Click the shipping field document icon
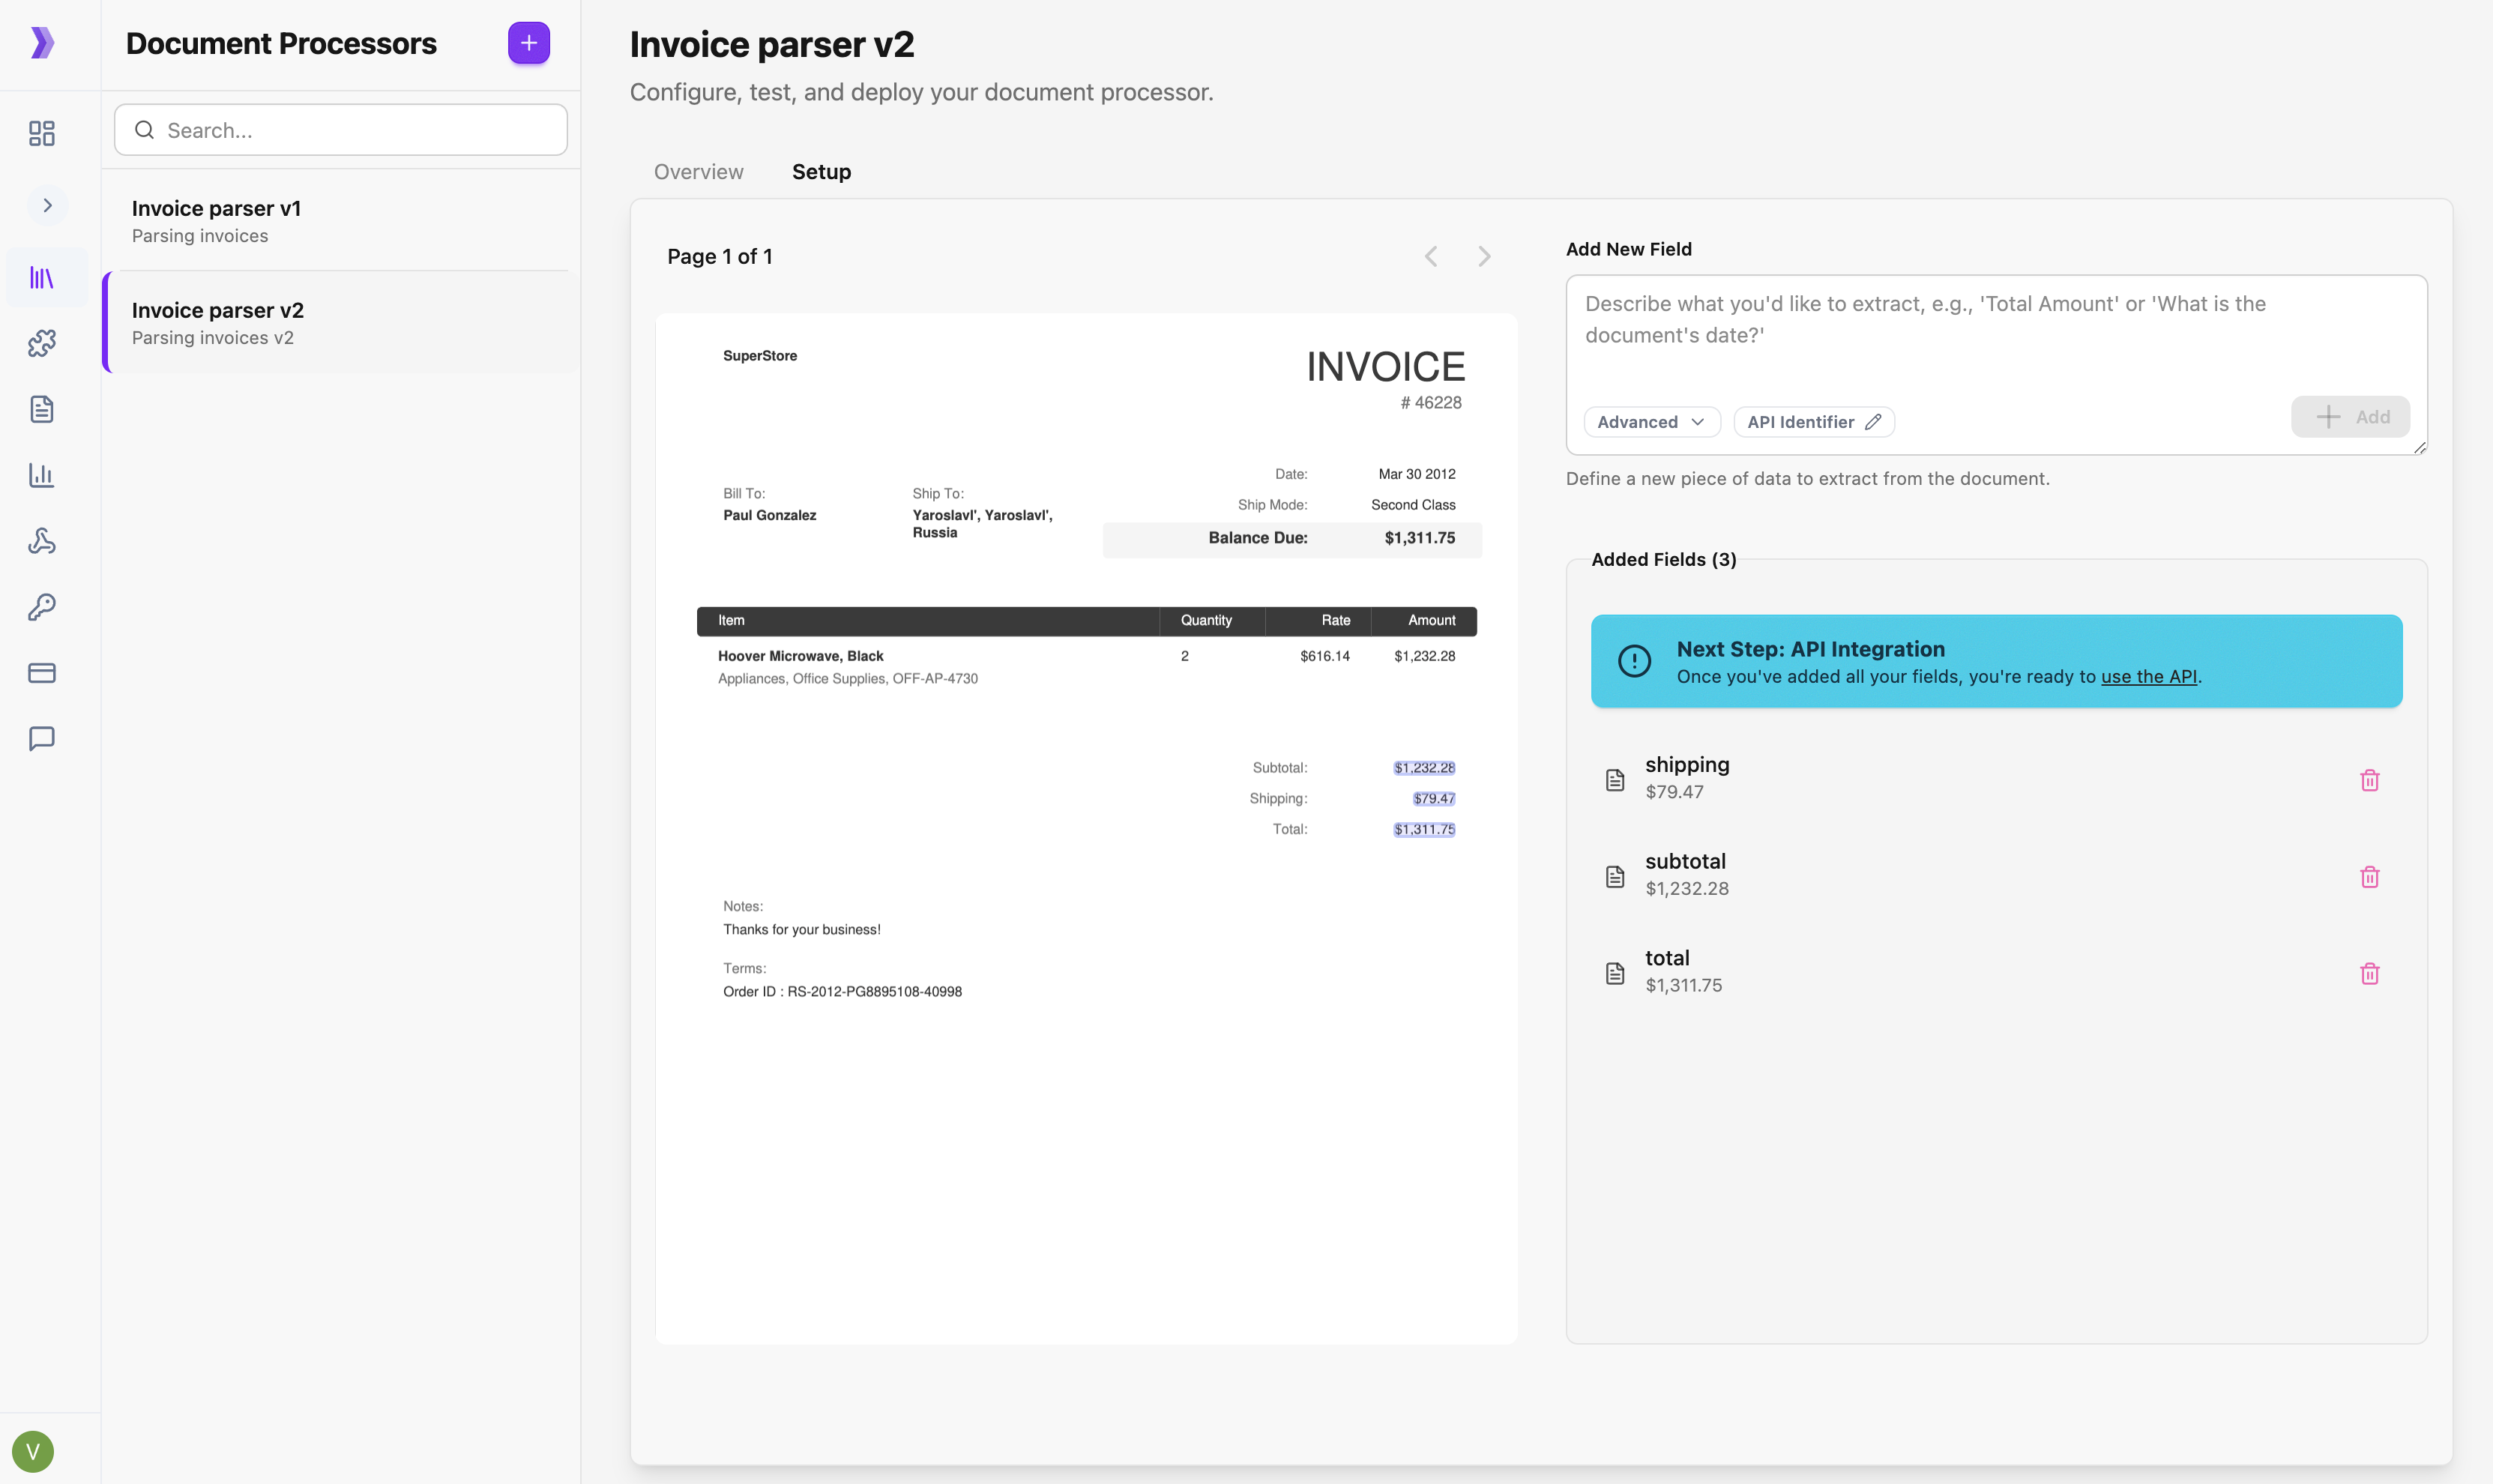Viewport: 2493px width, 1484px height. point(1615,780)
